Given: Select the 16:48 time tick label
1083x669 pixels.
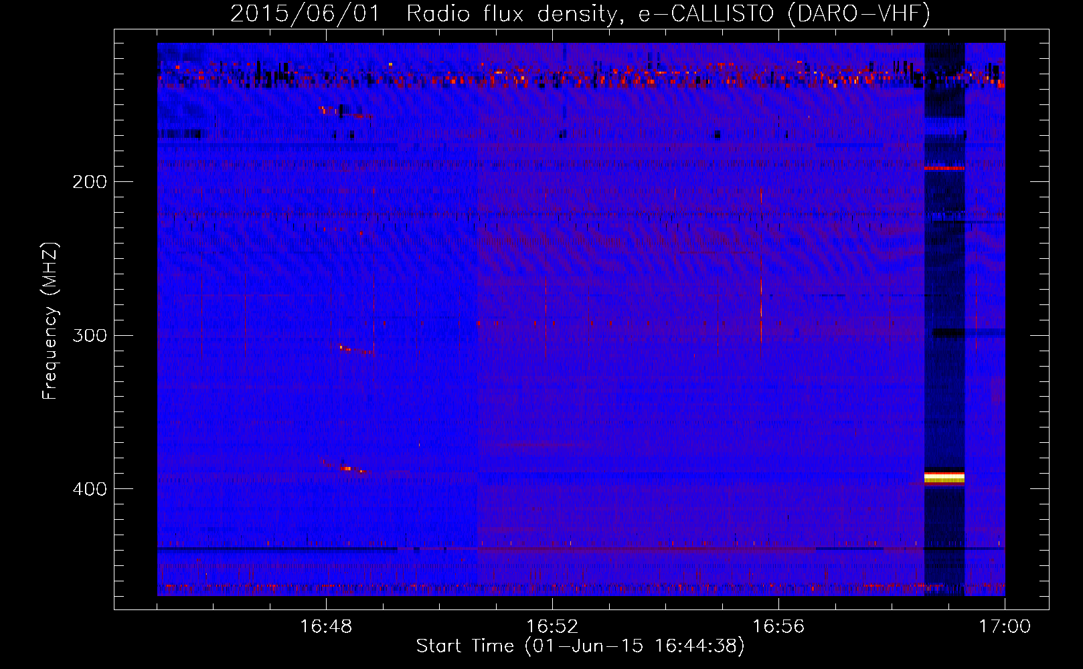Looking at the screenshot, I should coord(326,627).
